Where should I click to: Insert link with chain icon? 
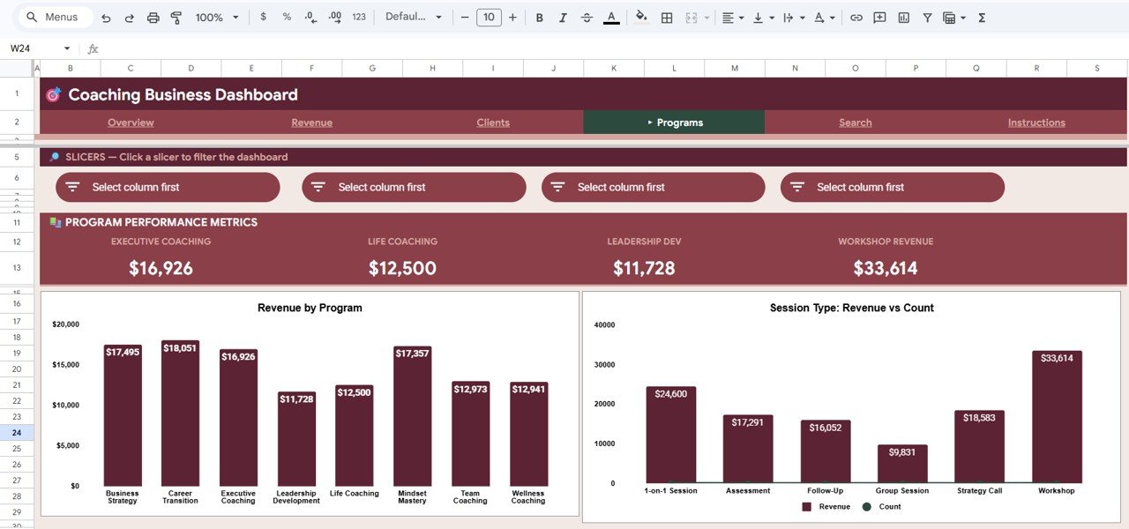click(856, 18)
